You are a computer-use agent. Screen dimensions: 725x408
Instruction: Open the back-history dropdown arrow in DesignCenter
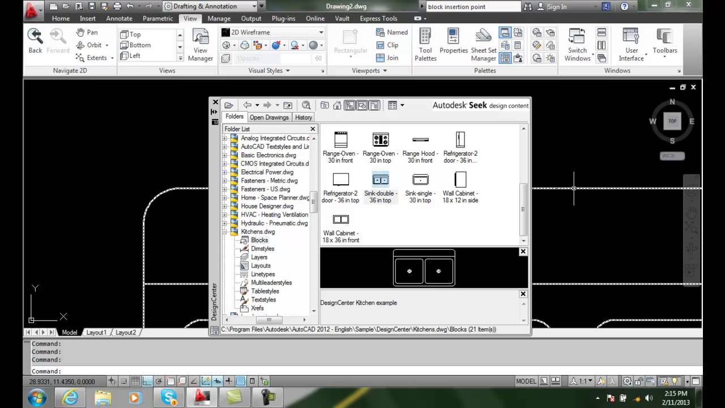(257, 105)
